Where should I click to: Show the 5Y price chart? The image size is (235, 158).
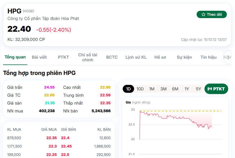198,89
